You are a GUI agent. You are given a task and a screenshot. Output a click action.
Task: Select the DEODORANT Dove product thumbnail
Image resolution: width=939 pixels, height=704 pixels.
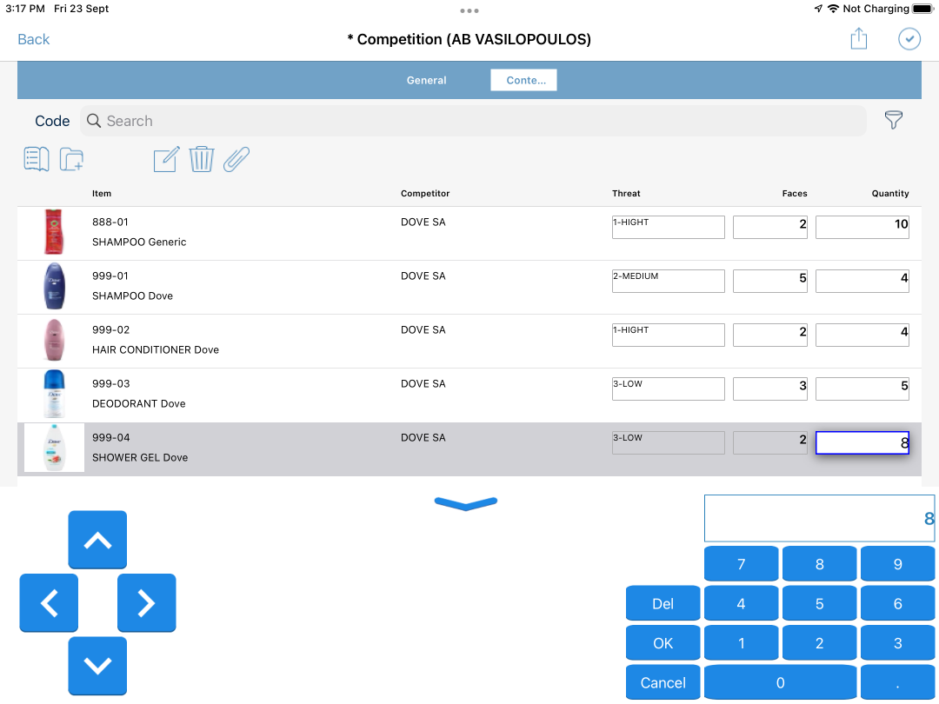54,394
